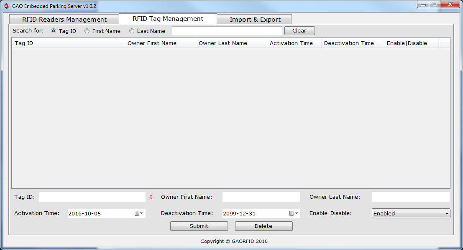463x250 pixels.
Task: Click the Submit button
Action: point(199,226)
